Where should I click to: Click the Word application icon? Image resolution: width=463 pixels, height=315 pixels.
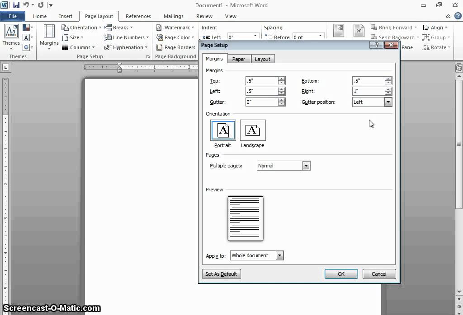[x=4, y=5]
